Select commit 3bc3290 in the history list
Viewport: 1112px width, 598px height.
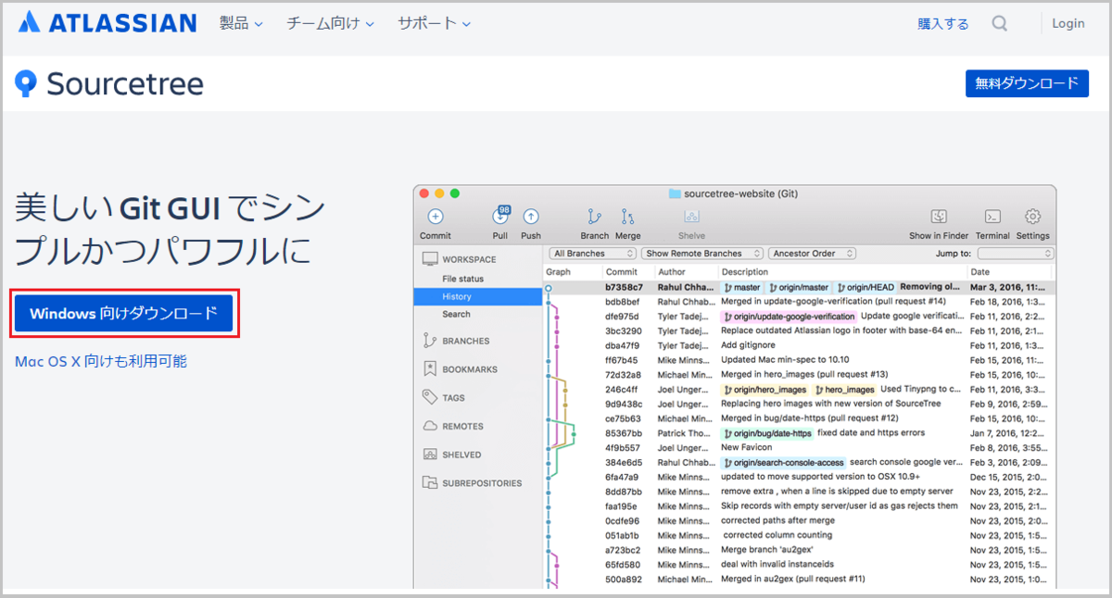click(799, 330)
